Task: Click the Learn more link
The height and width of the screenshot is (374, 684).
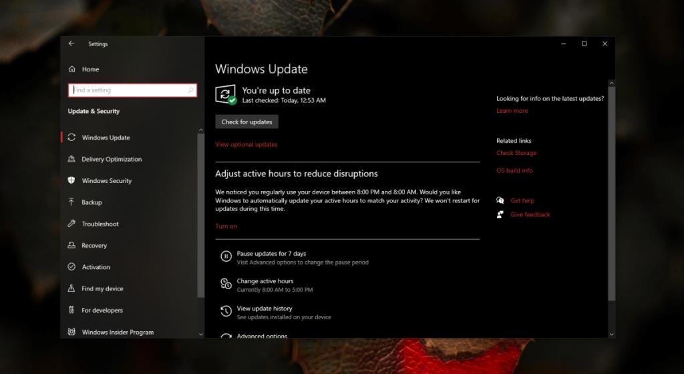Action: point(512,111)
